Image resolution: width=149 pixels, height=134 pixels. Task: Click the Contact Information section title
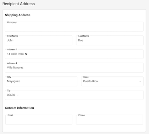point(20,108)
